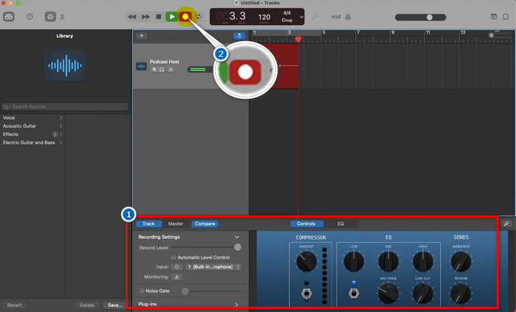Start recording with the red Record button
Viewport: 516px width, 312px height.
point(185,17)
